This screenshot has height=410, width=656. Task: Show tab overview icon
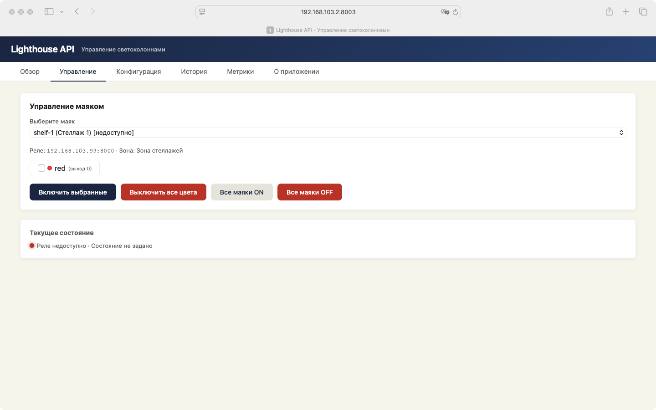coord(643,12)
